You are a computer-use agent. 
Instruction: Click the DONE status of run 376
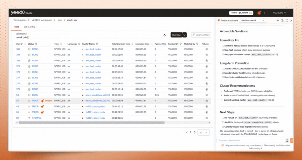pos(35,83)
